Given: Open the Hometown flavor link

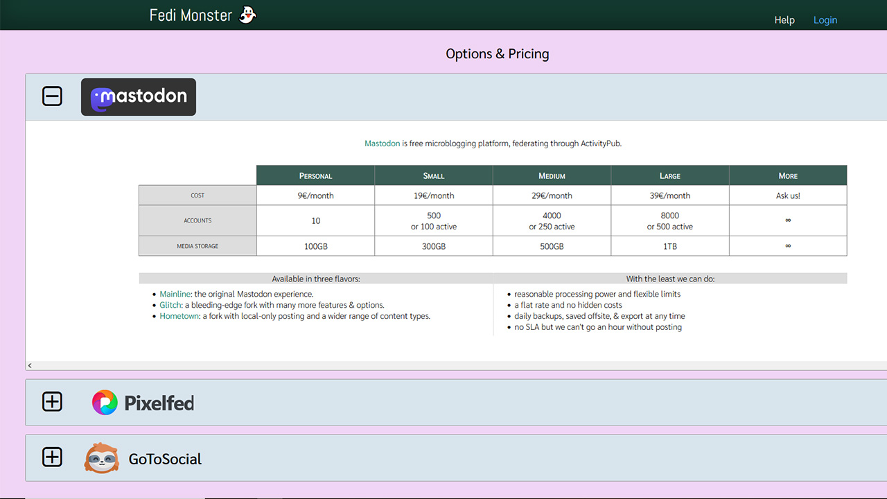Looking at the screenshot, I should tap(179, 316).
